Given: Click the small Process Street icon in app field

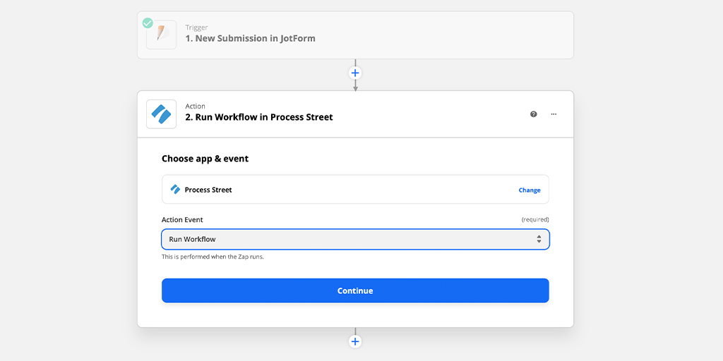Looking at the screenshot, I should pos(175,190).
